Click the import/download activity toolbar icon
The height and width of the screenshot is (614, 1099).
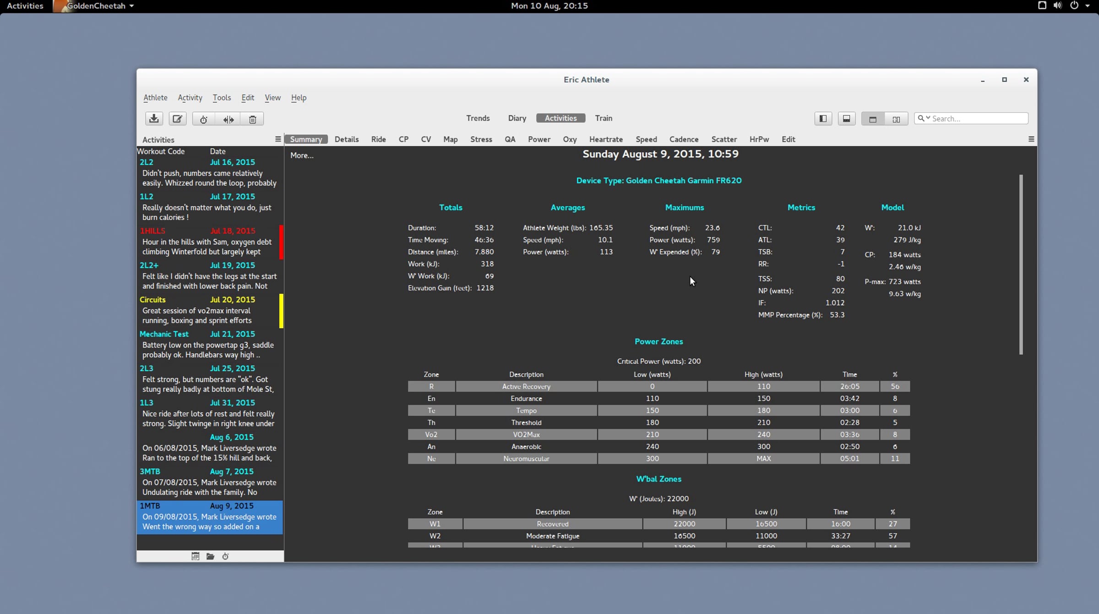(154, 119)
